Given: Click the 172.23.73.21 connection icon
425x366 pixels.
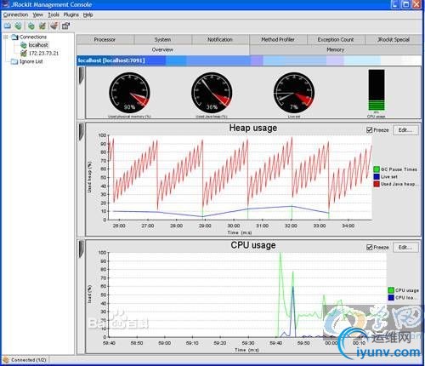Looking at the screenshot, I should (x=24, y=53).
